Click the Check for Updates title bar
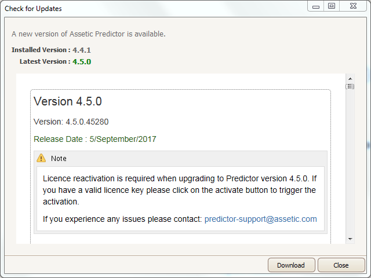Image resolution: width=371 pixels, height=278 pixels. (x=154, y=9)
